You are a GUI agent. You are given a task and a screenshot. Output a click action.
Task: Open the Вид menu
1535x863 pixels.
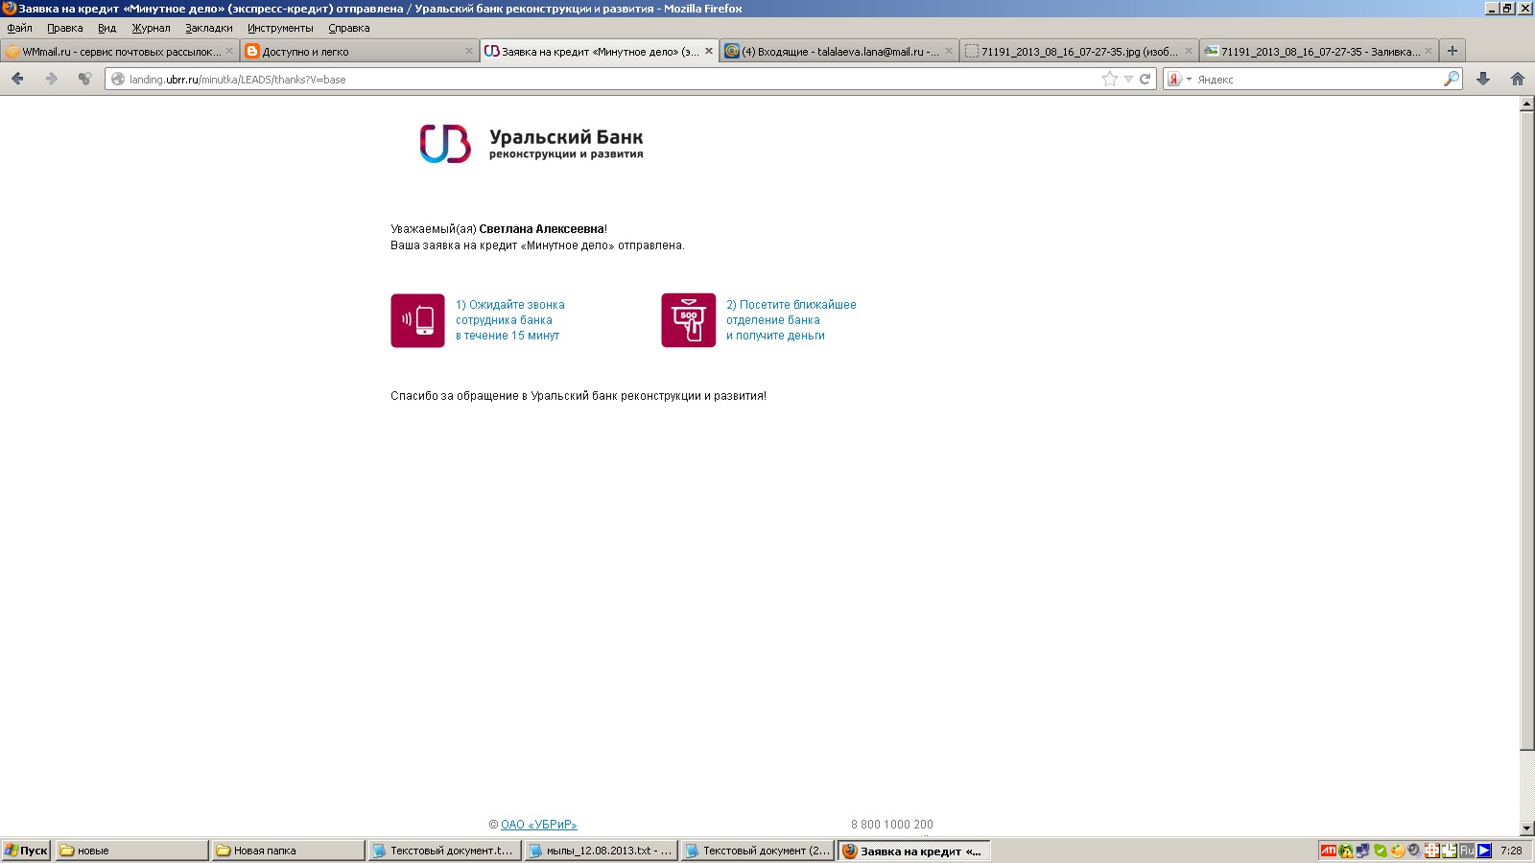pyautogui.click(x=106, y=28)
